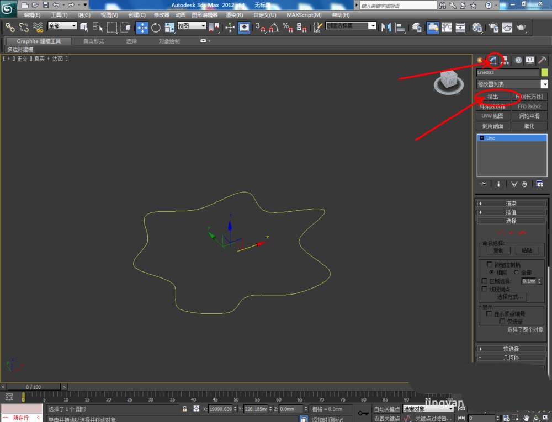Switch to the Hierarchy panel tab
This screenshot has width=552, height=422.
505,60
